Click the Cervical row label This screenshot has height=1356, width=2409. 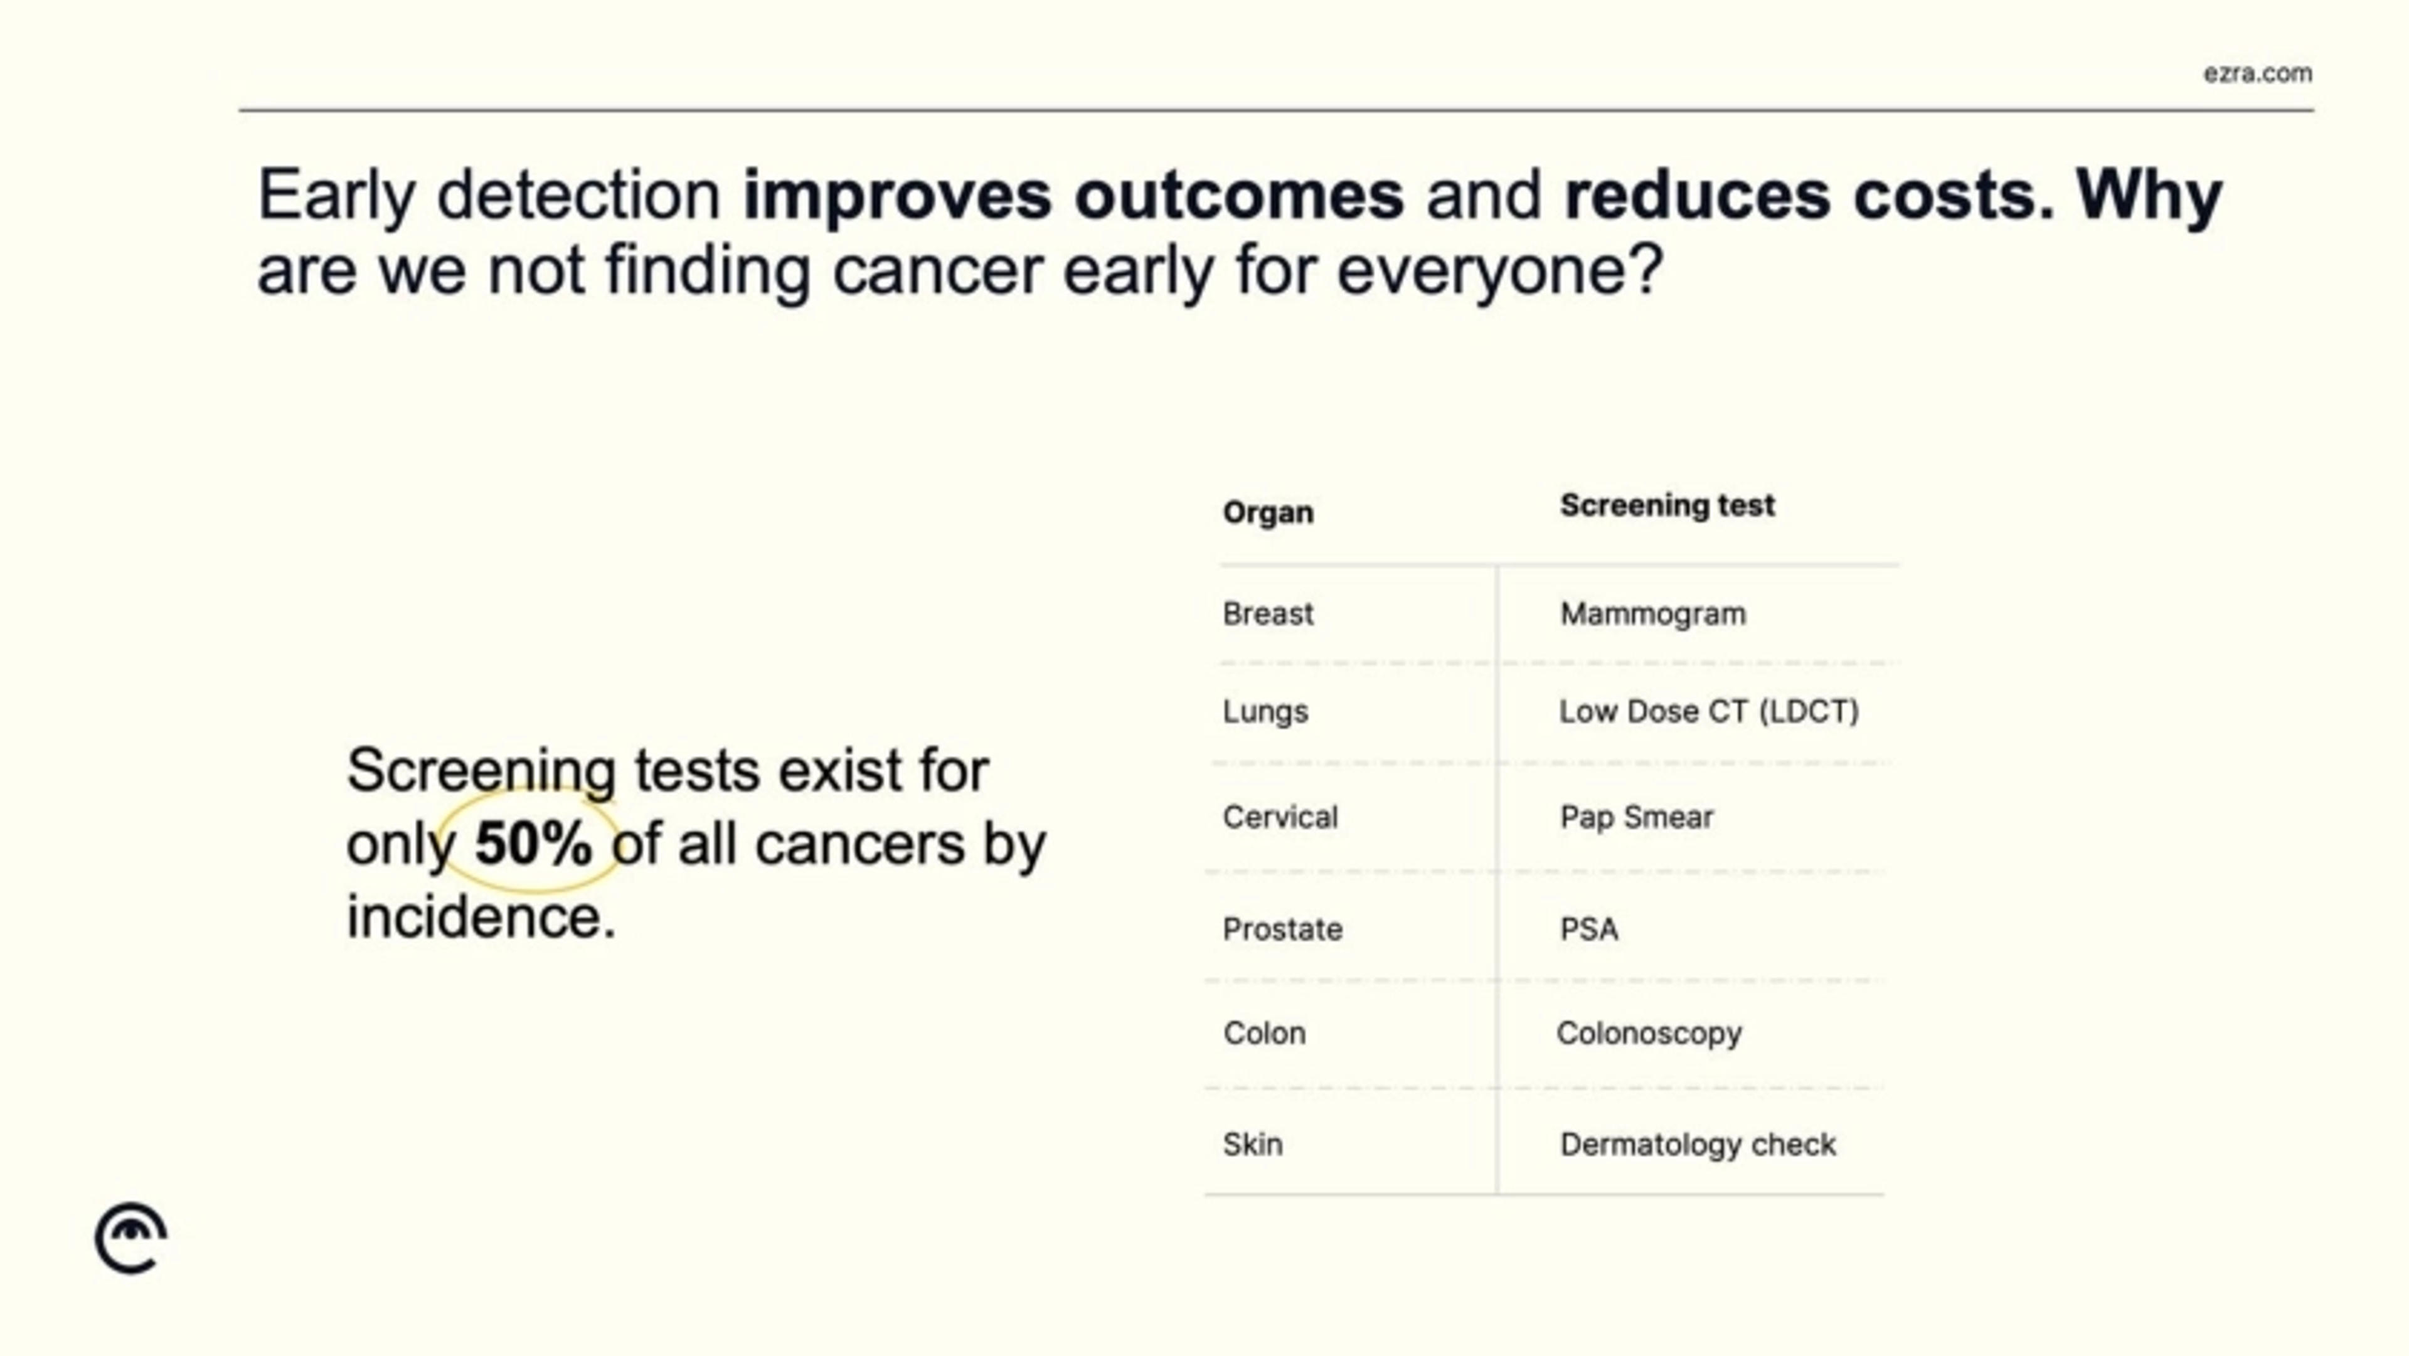(x=1280, y=817)
